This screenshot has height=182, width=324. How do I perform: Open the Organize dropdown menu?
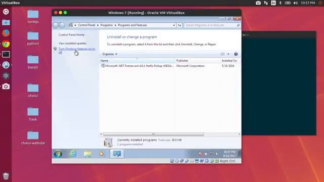pos(110,54)
